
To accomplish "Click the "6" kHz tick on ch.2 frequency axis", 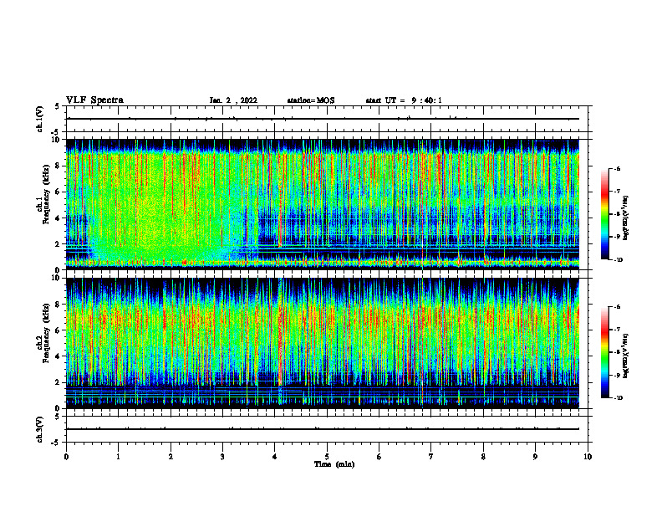I will (x=59, y=330).
